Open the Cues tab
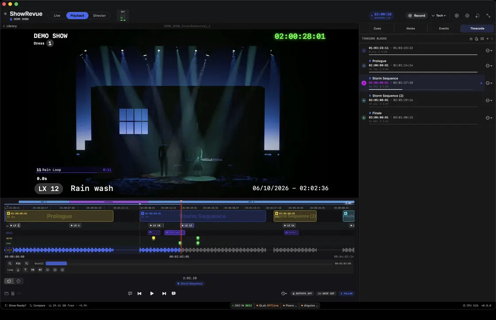Screen dimensions: 496x320 (x=377, y=28)
